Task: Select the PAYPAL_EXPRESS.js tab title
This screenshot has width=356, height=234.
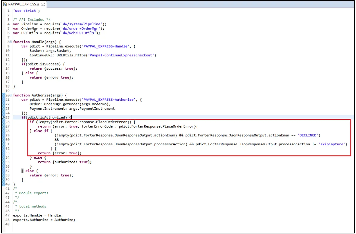Action: pos(23,4)
